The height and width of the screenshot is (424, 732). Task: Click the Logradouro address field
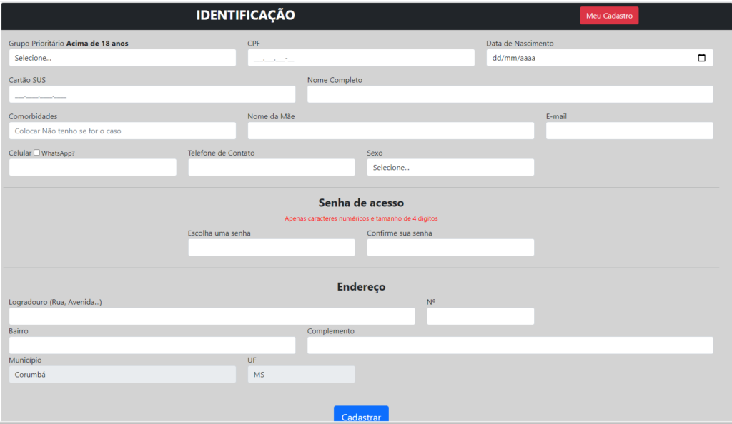(212, 316)
